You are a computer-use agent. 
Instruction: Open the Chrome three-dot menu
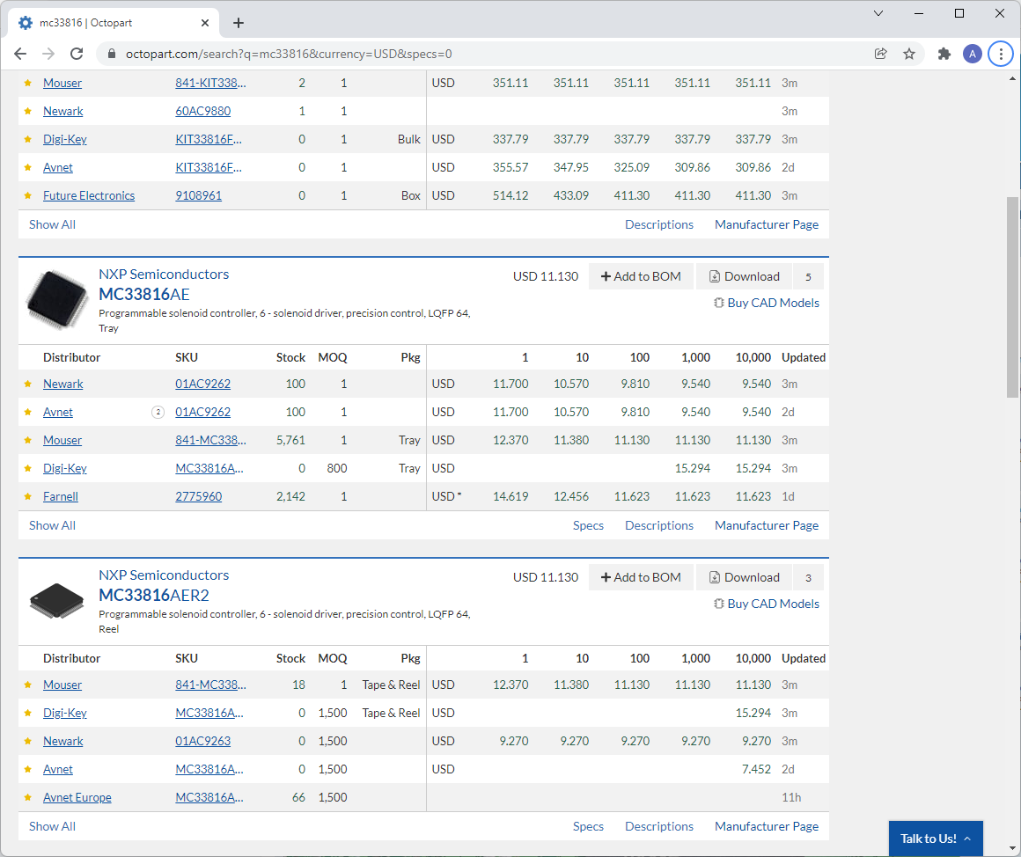coord(1000,54)
